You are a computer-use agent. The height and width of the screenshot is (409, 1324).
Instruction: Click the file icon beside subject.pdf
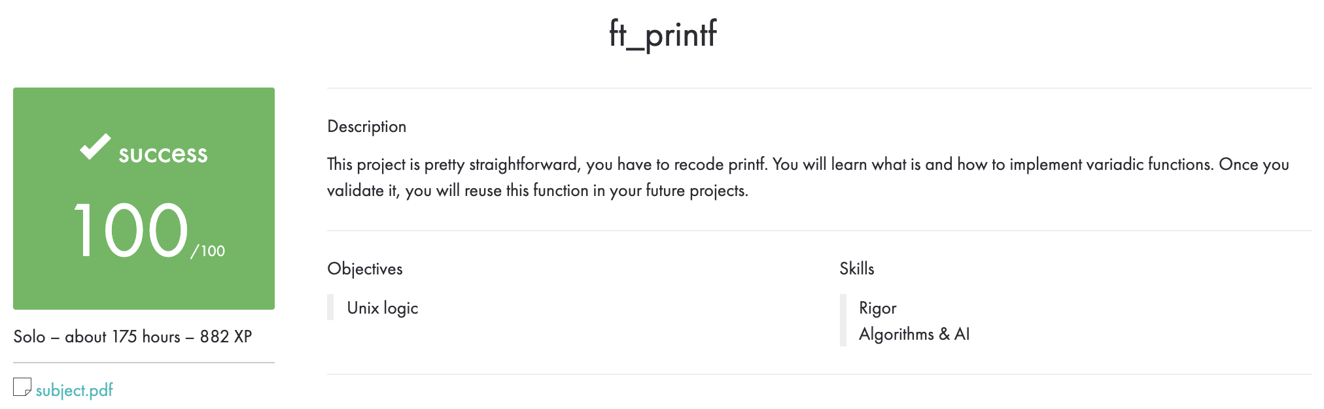pos(22,387)
